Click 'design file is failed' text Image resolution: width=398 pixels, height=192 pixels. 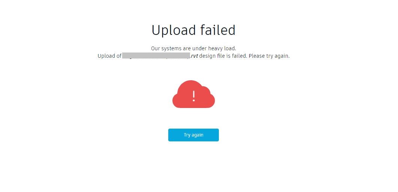click(223, 56)
